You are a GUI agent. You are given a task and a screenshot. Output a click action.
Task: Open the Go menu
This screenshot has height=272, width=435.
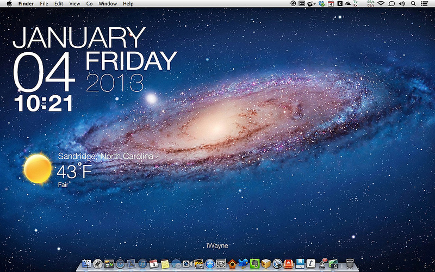pyautogui.click(x=89, y=4)
